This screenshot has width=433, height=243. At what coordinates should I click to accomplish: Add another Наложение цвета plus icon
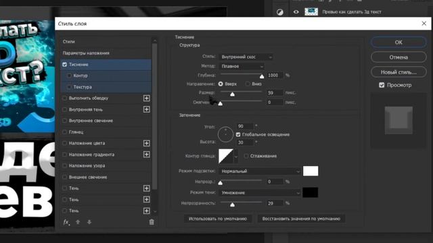[147, 143]
